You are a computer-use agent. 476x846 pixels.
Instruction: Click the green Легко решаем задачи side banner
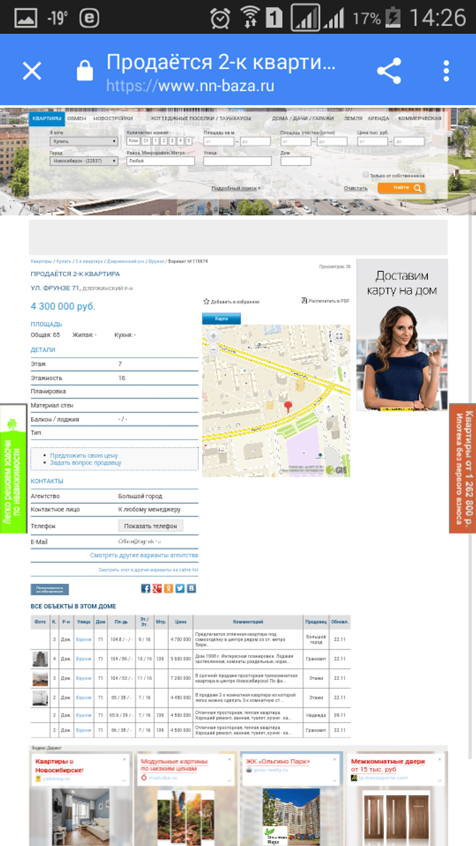pyautogui.click(x=13, y=469)
